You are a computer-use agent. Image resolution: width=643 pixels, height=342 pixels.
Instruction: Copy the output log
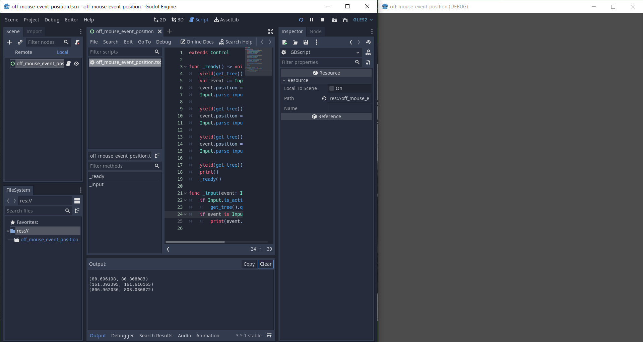(x=249, y=264)
